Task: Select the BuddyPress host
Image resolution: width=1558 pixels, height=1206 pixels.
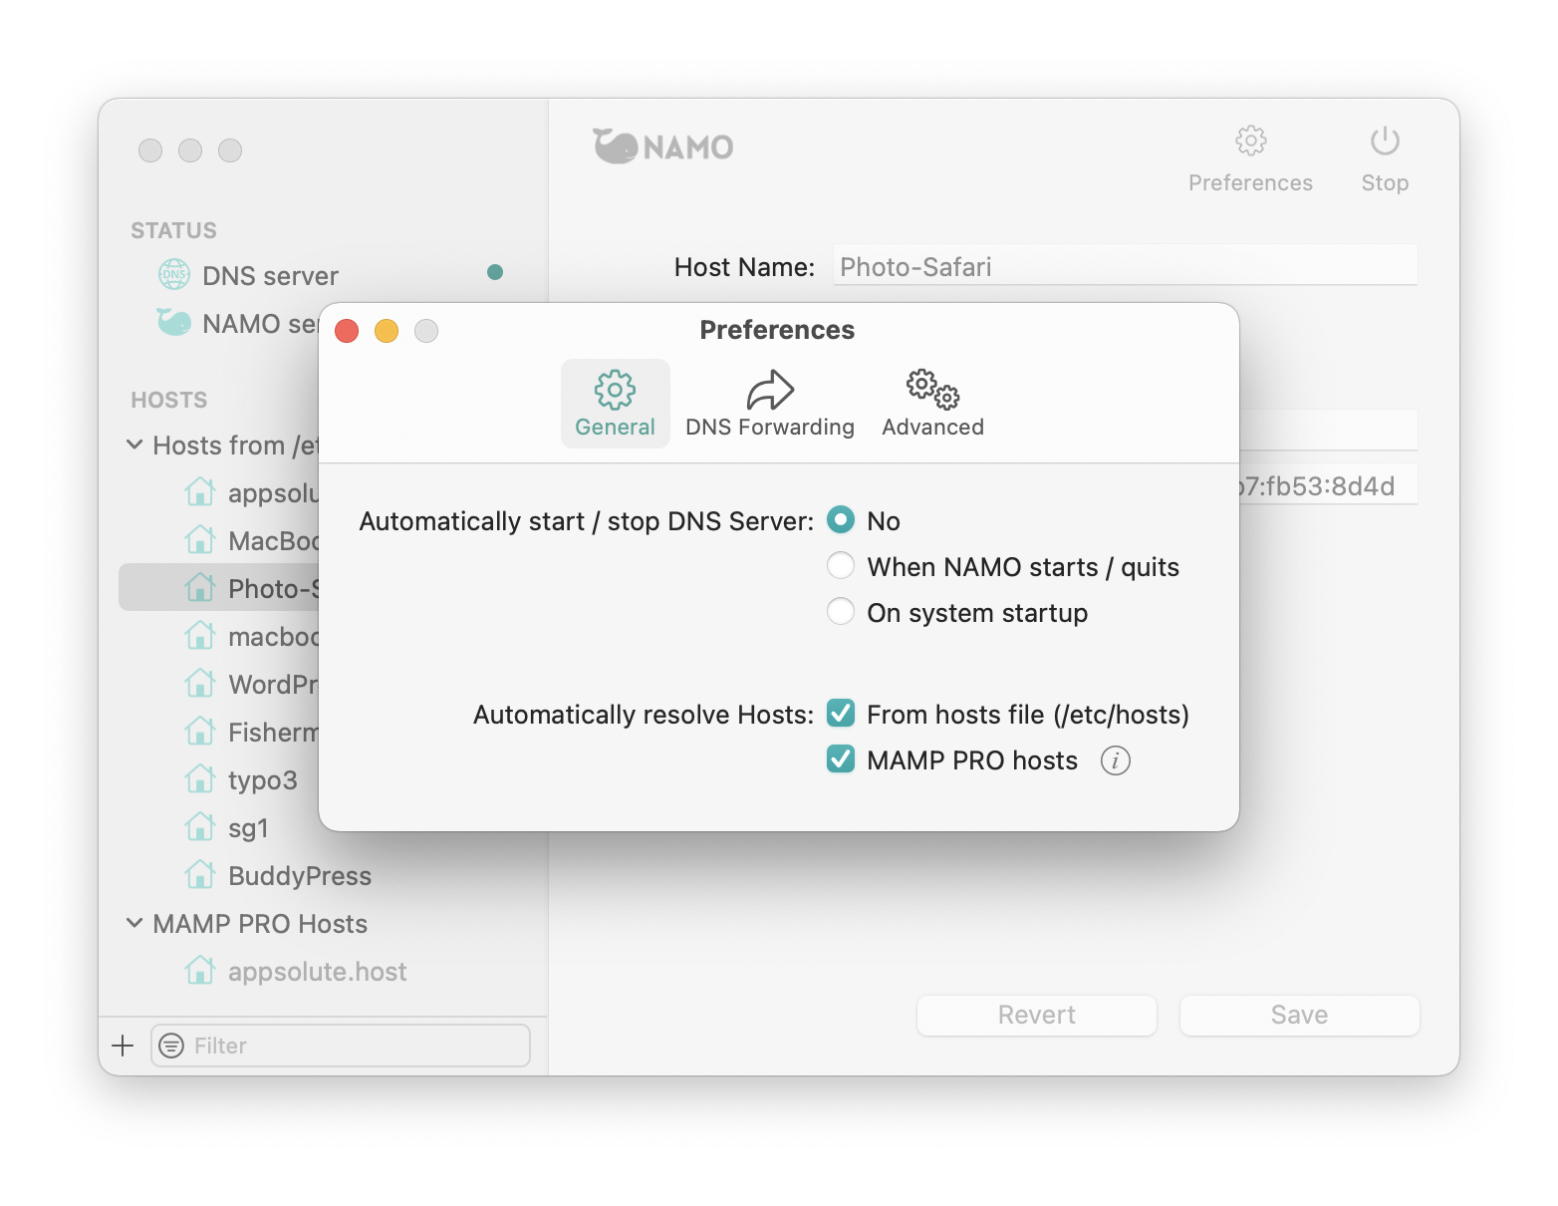Action: click(x=300, y=876)
